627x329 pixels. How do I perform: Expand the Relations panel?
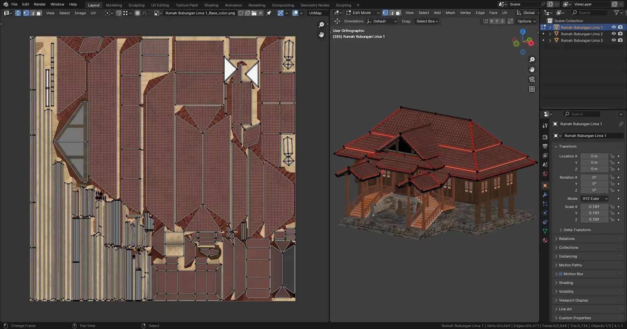(x=567, y=239)
